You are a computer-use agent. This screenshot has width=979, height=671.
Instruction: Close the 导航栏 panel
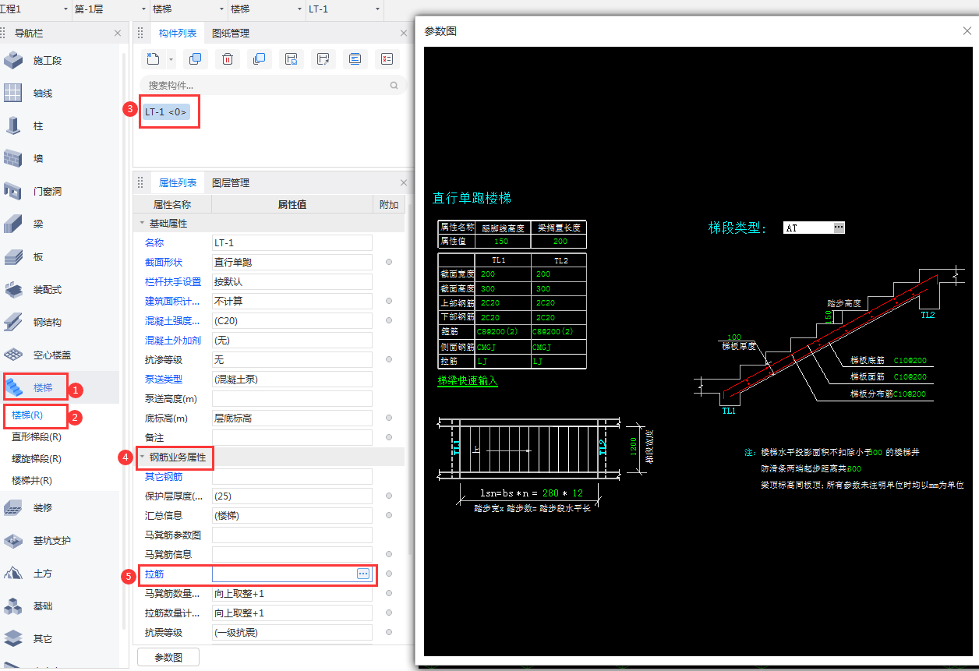pyautogui.click(x=118, y=33)
